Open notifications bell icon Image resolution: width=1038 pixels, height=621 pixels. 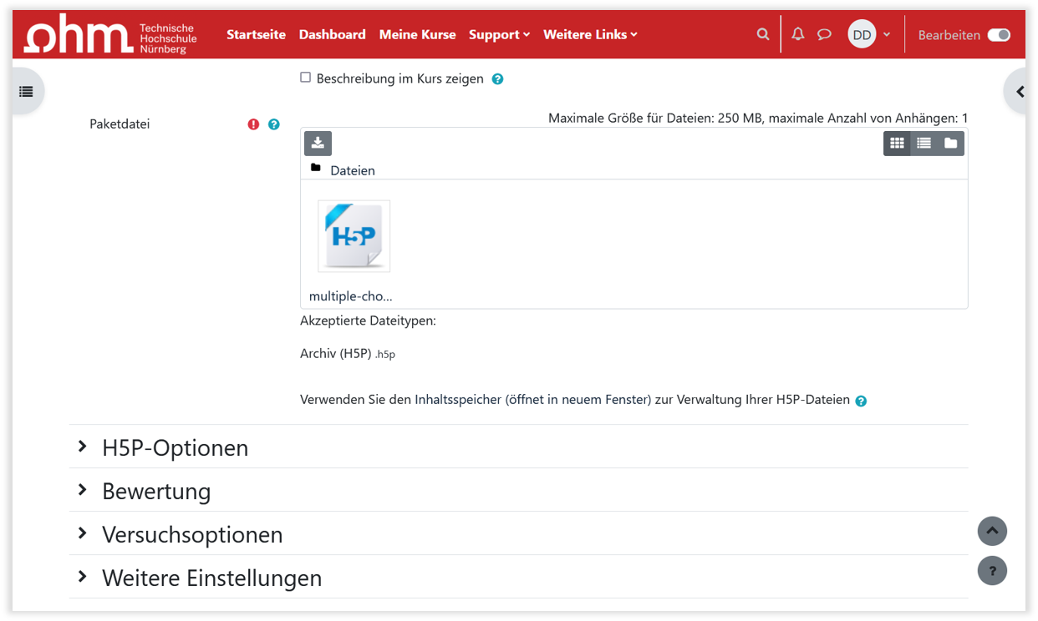tap(798, 34)
